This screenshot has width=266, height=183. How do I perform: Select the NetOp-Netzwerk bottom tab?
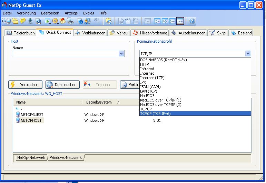(x=31, y=158)
